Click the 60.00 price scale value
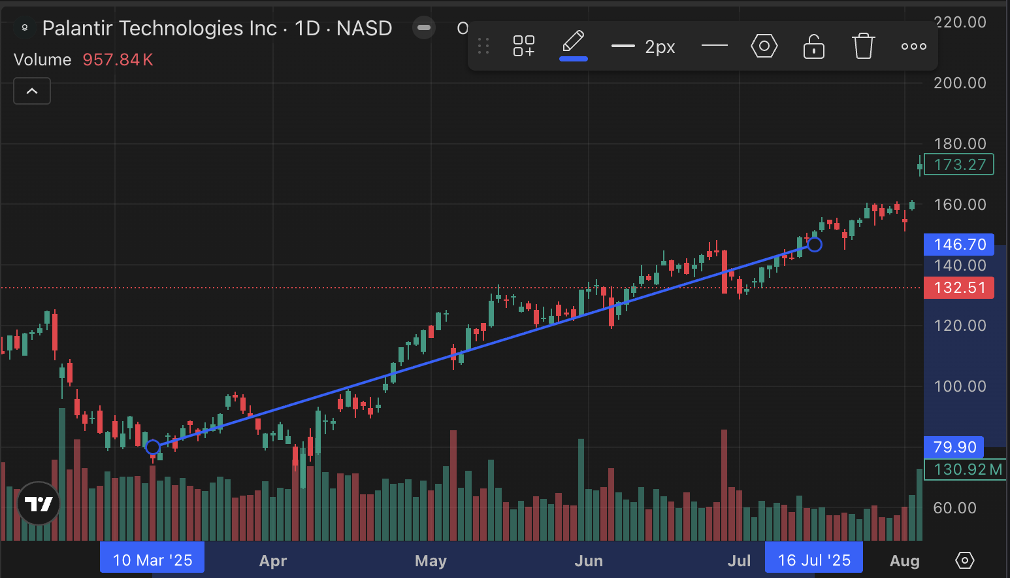 954,508
